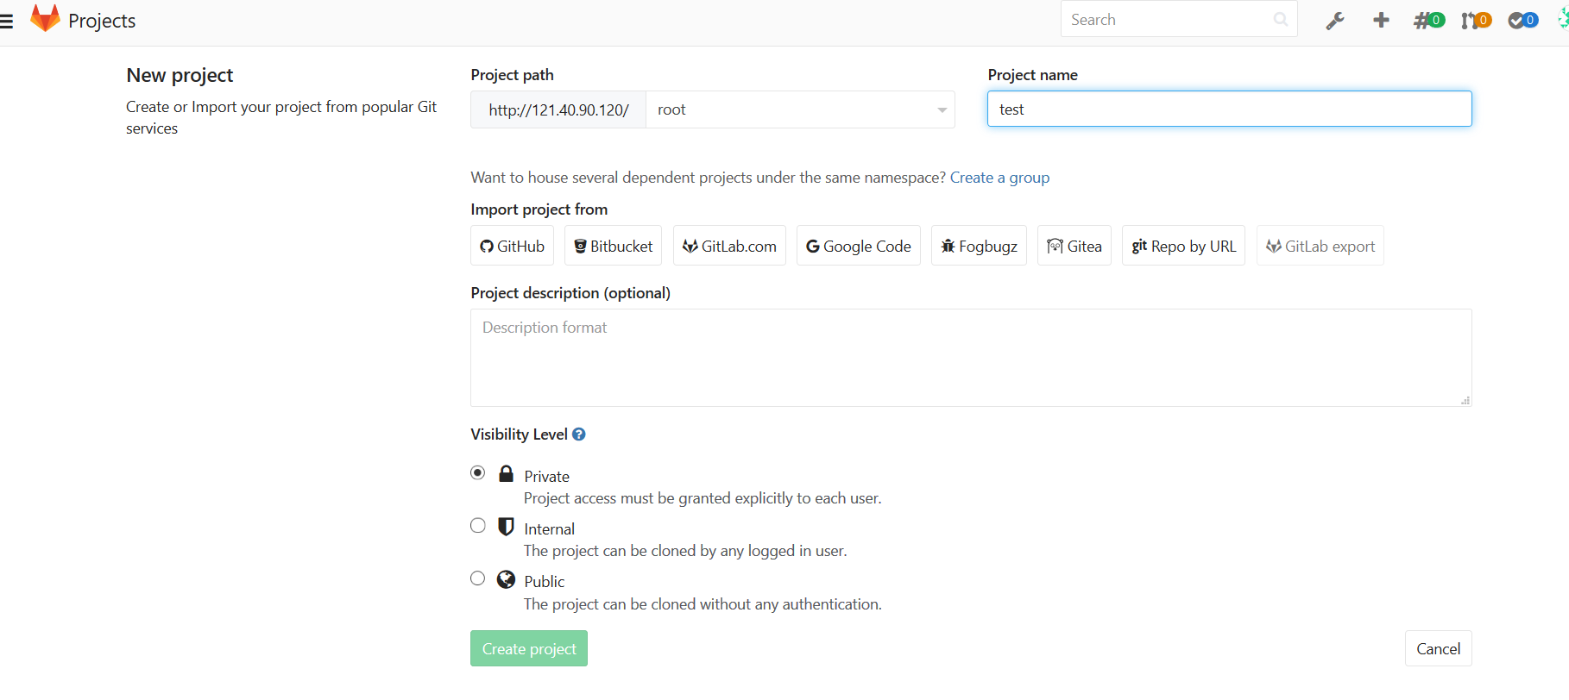Click the Project name input field
The height and width of the screenshot is (700, 1569).
coord(1229,109)
